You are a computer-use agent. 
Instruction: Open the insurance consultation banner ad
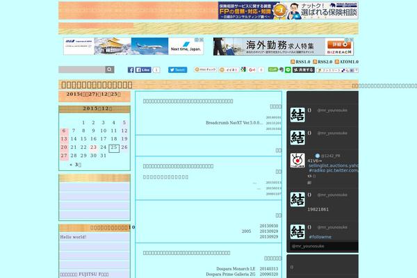point(288,10)
